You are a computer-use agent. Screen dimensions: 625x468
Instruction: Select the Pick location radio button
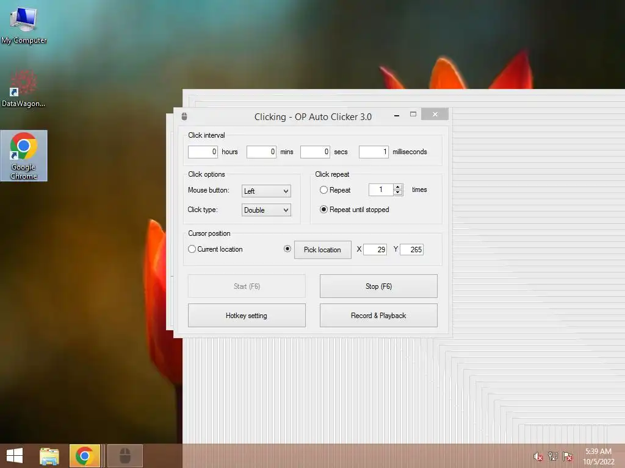tap(287, 249)
